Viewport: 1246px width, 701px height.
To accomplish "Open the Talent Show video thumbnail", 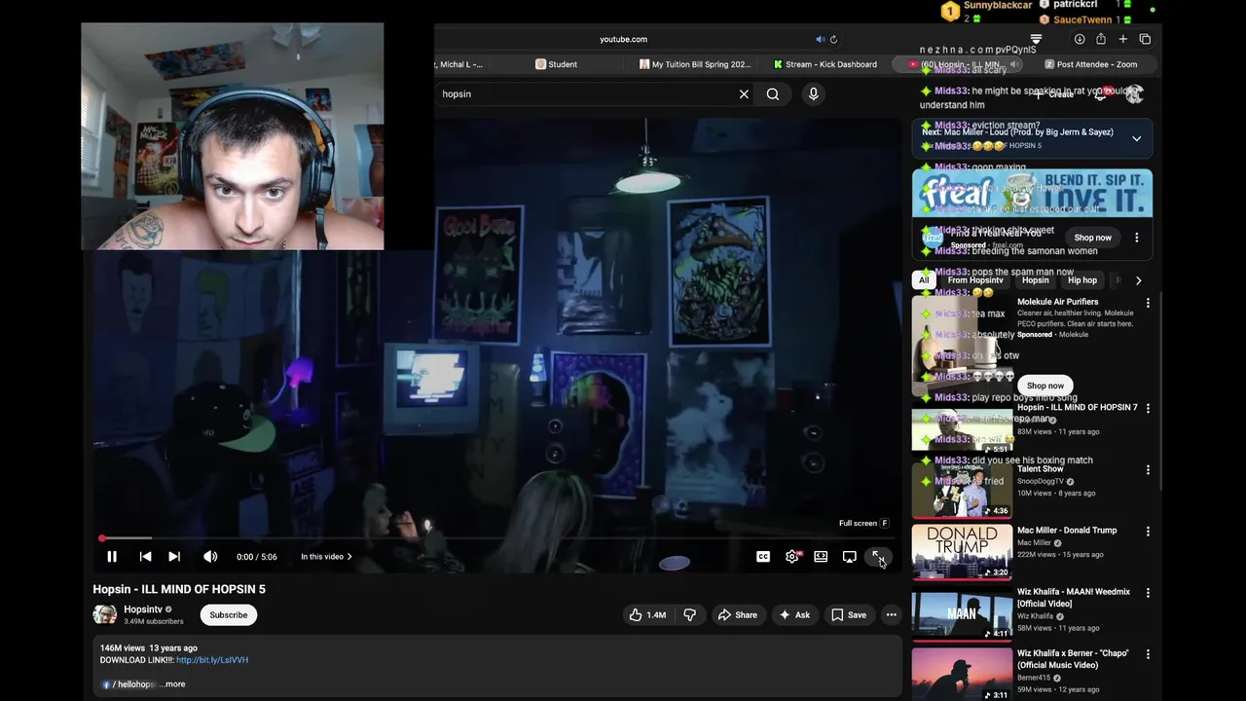I will pyautogui.click(x=962, y=491).
